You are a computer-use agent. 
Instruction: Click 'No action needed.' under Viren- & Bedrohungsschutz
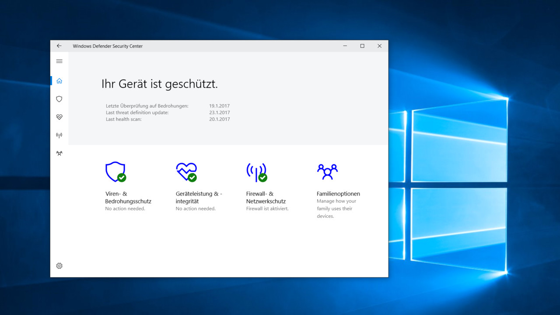pyautogui.click(x=125, y=209)
